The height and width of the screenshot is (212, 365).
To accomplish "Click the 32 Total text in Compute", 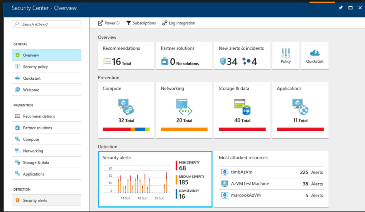I will [x=126, y=120].
